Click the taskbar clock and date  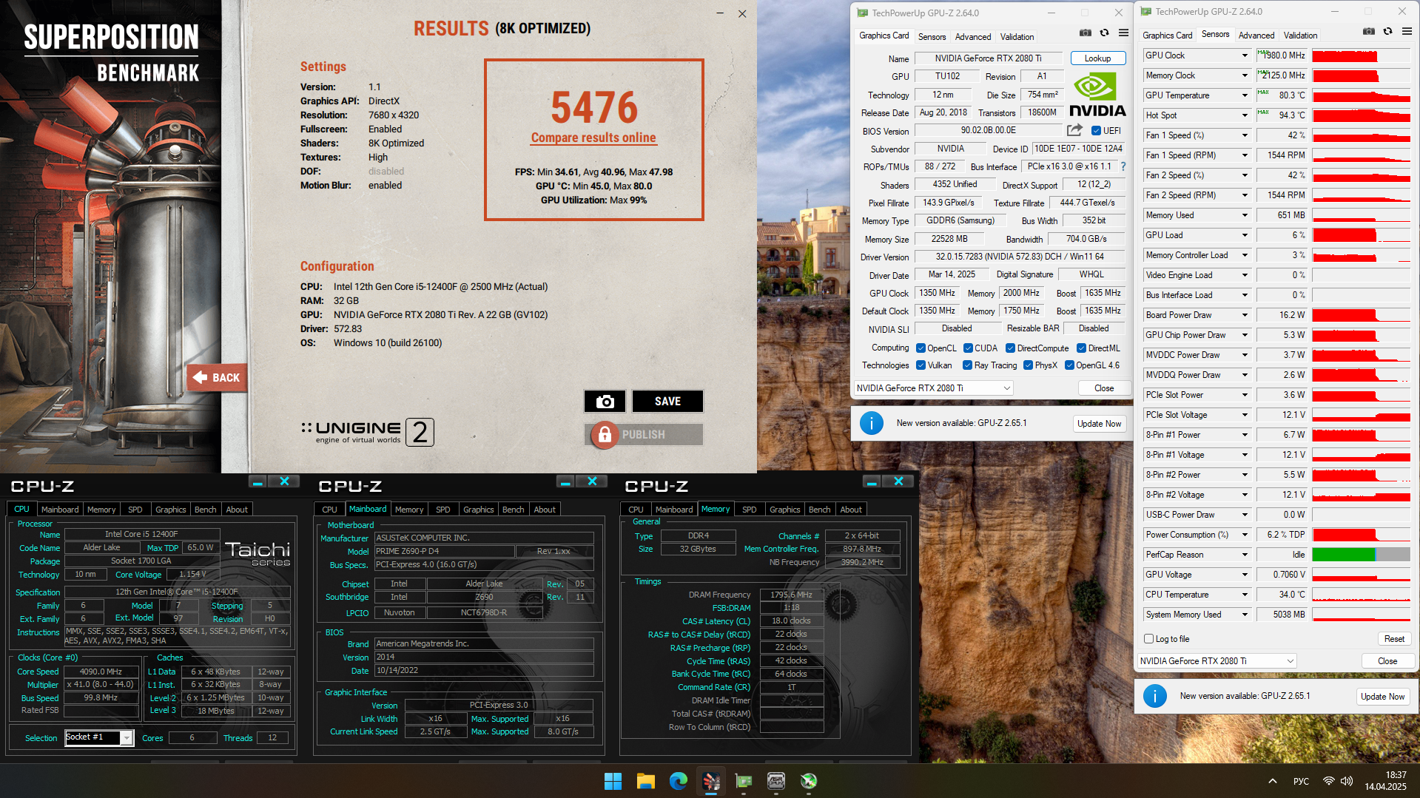pyautogui.click(x=1385, y=781)
